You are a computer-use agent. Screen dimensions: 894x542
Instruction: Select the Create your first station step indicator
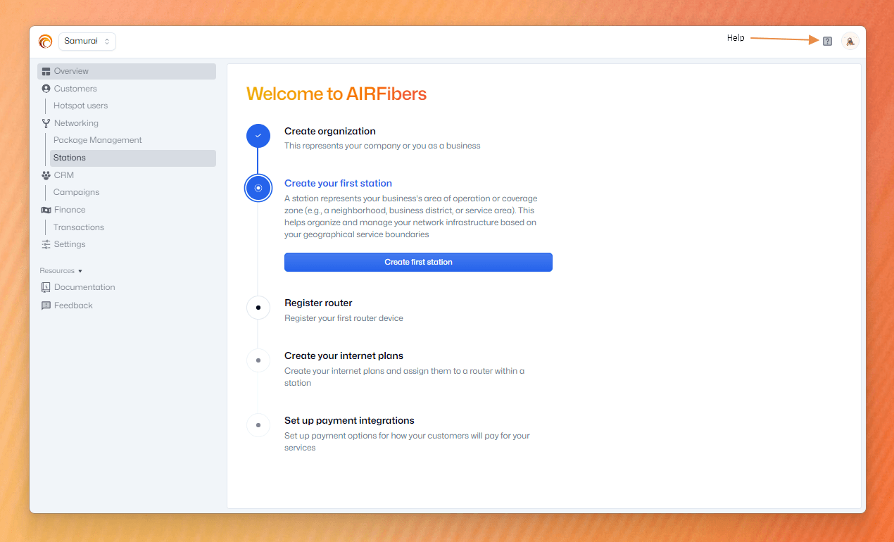[258, 188]
